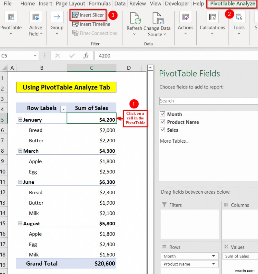This screenshot has width=258, height=274.
Task: Select the Insert Slicer tool
Action: (88, 15)
